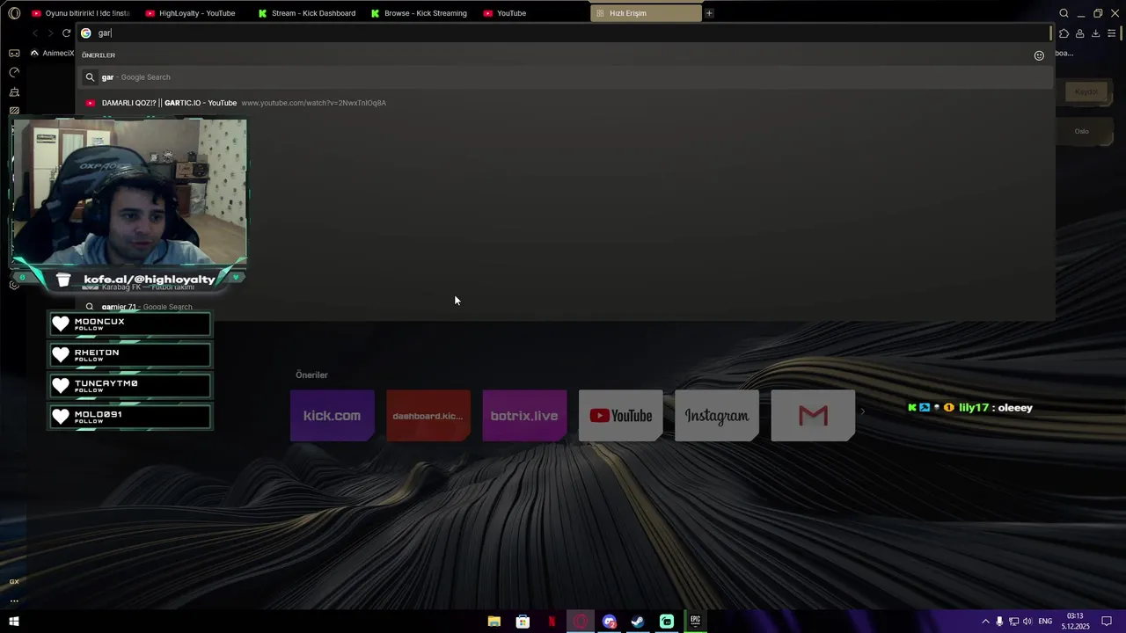Click the microphone tray icon
The image size is (1126, 633).
[999, 622]
